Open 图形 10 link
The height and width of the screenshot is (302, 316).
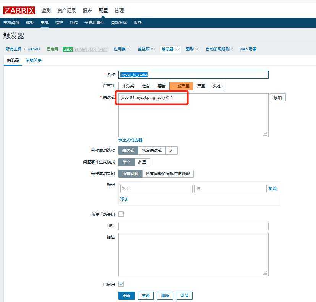tap(193, 49)
